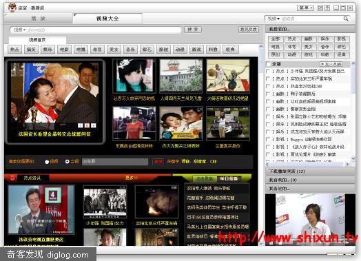This screenshot has height=261, width=361.
Task: Expand the 我看过的 section
Action: pyautogui.click(x=310, y=189)
